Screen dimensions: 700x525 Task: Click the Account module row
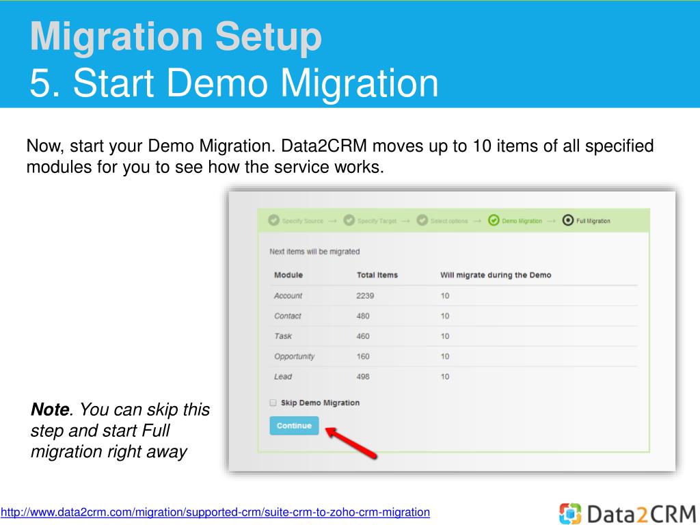tap(454, 295)
